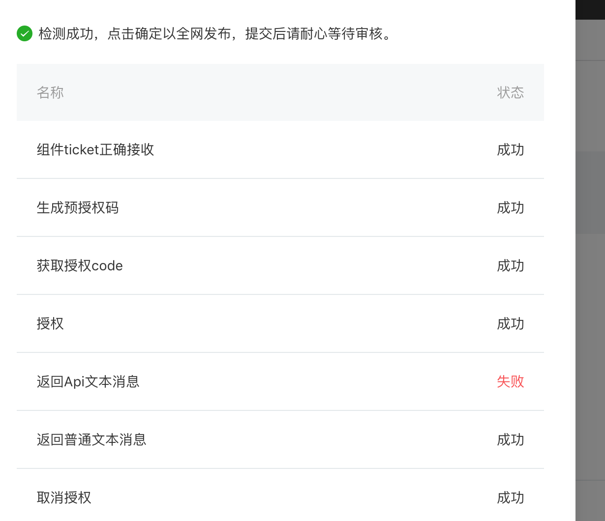Viewport: 605px width, 521px height.
Task: Select the 授权 row name
Action: 50,324
